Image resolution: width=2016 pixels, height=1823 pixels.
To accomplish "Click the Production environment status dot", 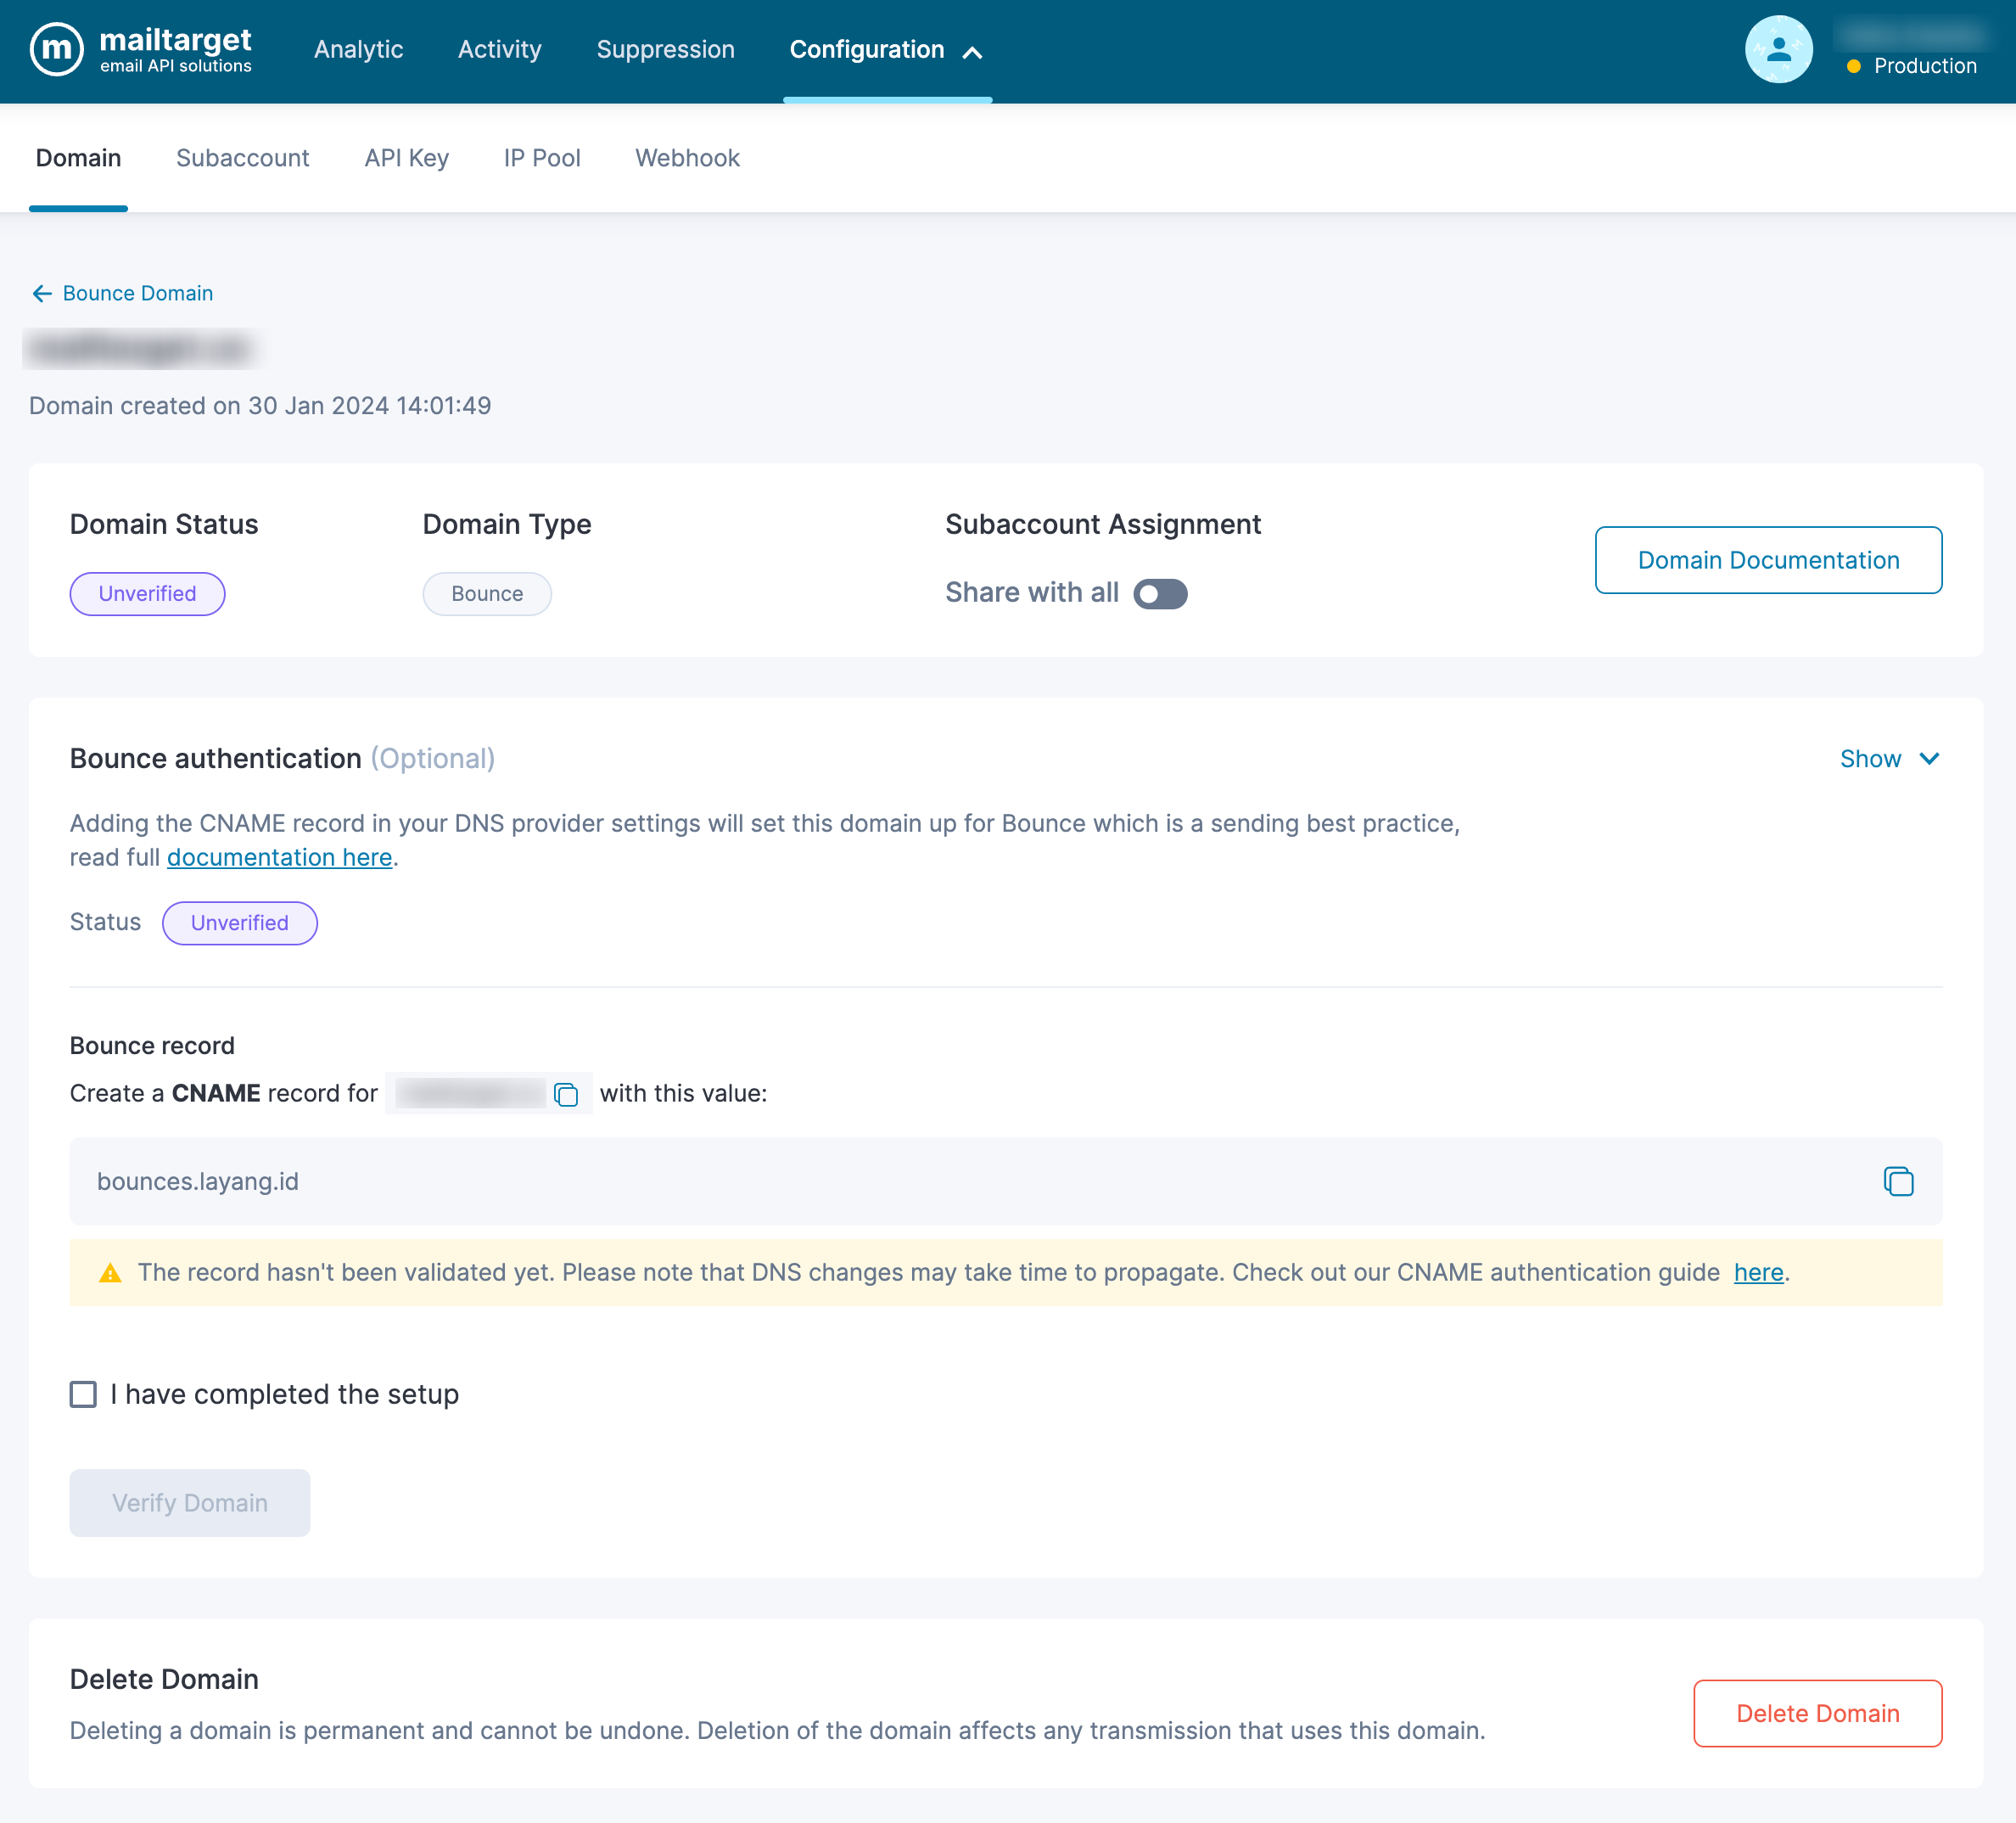I will pos(1853,66).
